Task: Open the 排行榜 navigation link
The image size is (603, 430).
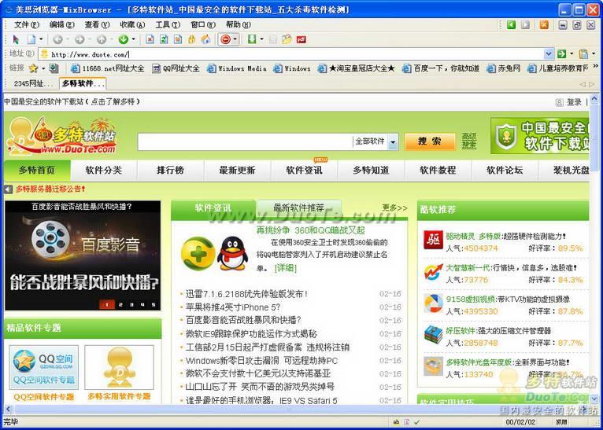Action: tap(170, 170)
